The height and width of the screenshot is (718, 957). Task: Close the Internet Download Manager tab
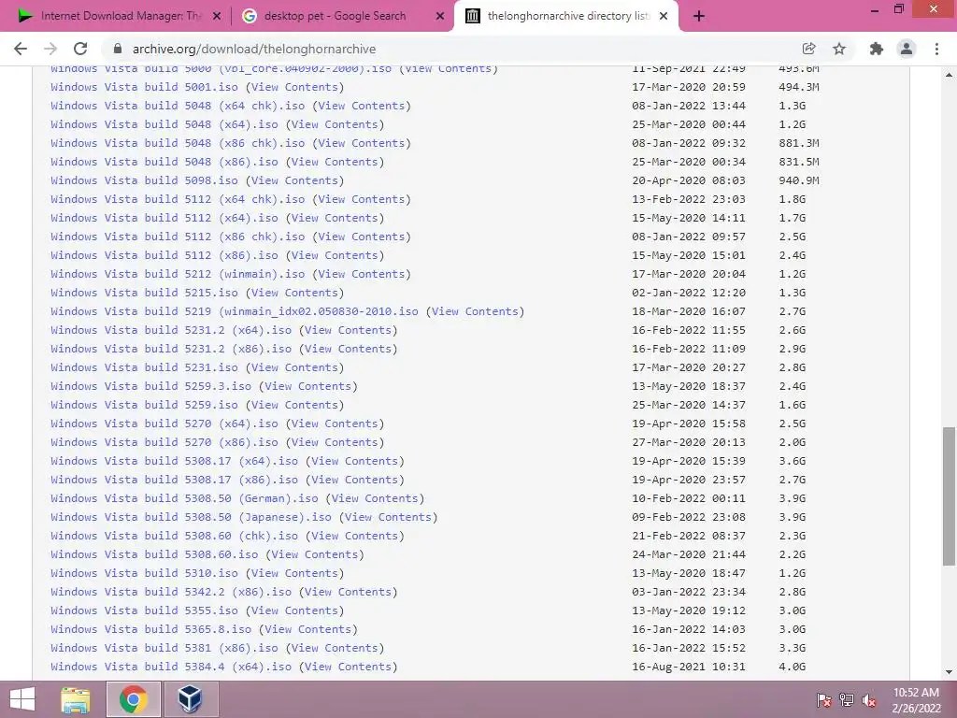pos(217,17)
